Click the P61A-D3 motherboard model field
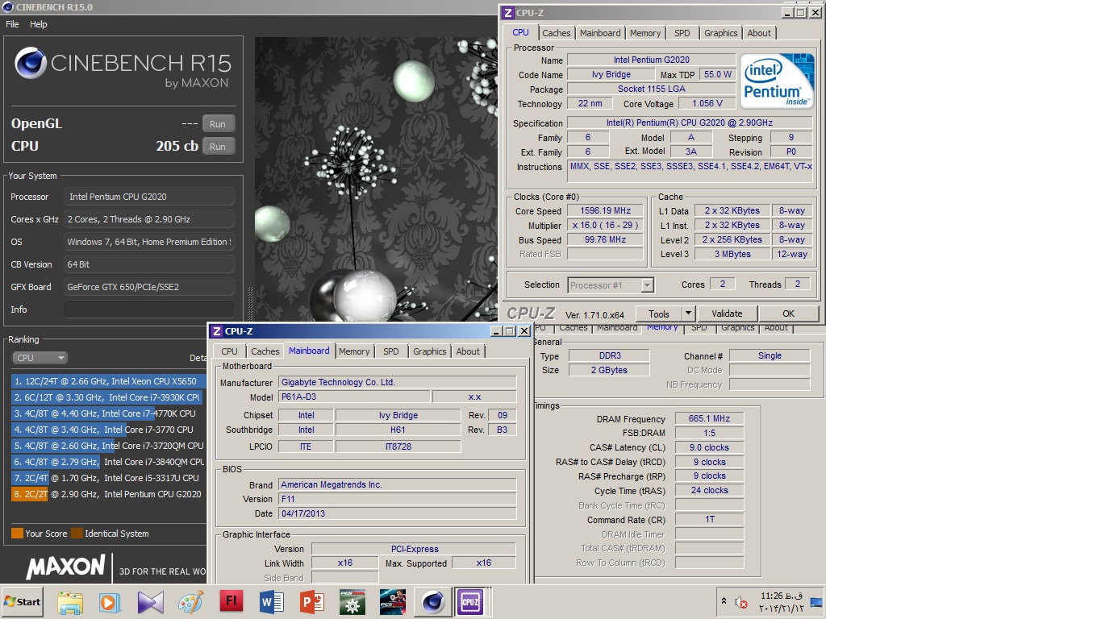 pos(354,397)
